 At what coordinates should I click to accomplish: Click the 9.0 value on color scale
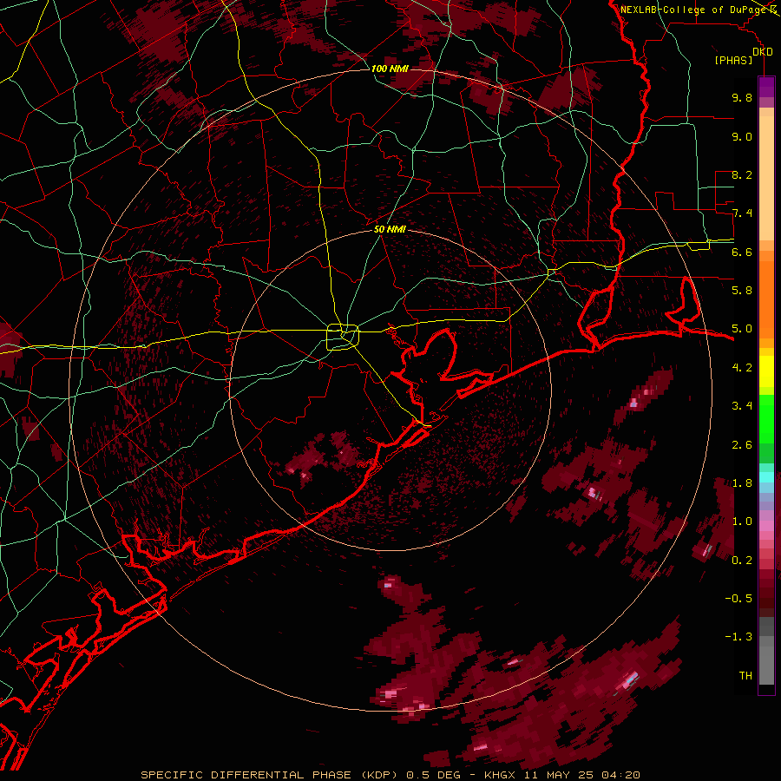click(x=742, y=136)
